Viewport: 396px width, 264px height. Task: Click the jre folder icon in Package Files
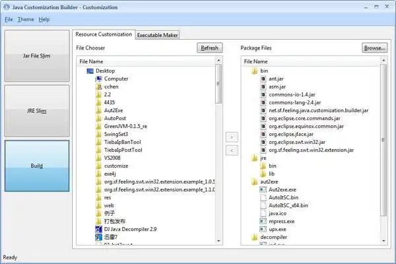(255, 158)
